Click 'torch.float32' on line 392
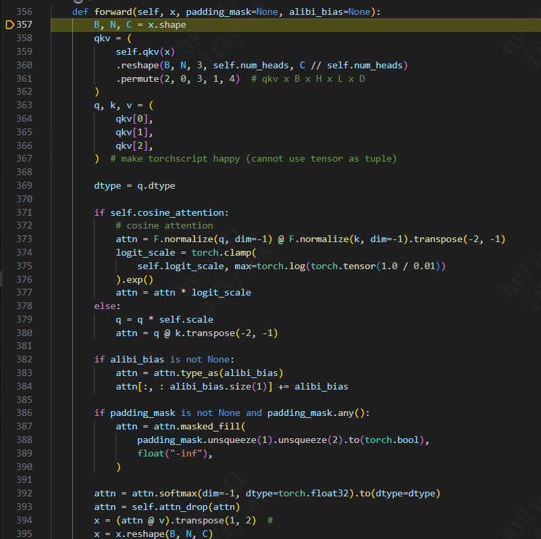The height and width of the screenshot is (539, 541). [x=313, y=494]
